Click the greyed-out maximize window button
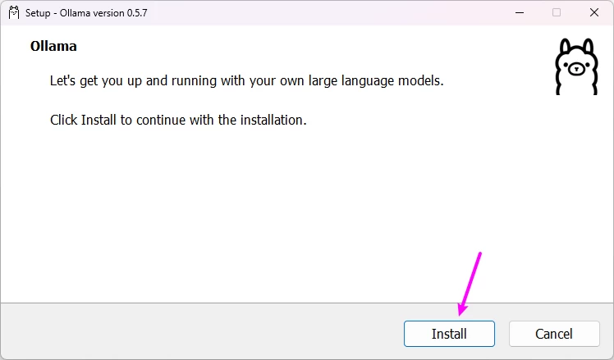614x360 pixels. click(x=557, y=12)
